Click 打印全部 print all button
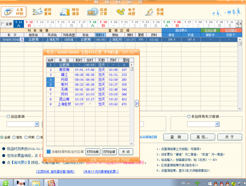Screen dimensions: 246x186 109,152
